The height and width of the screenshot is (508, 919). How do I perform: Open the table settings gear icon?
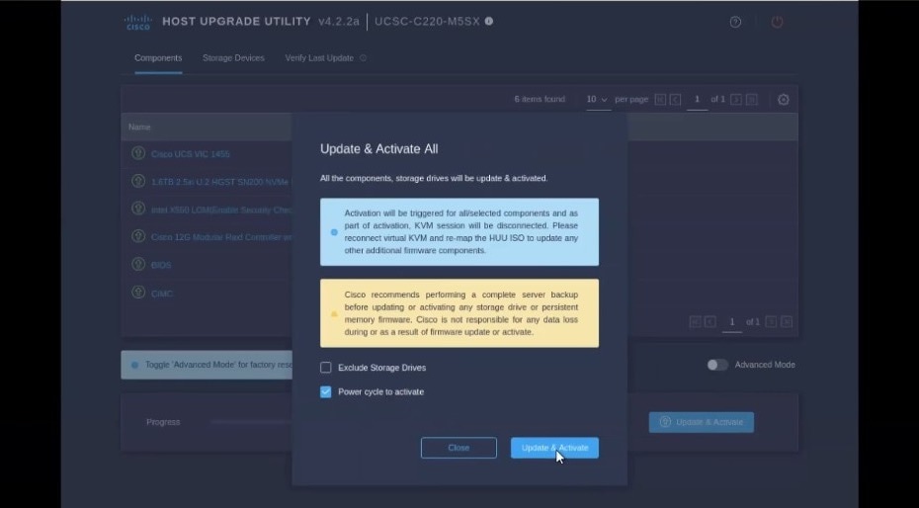(783, 100)
